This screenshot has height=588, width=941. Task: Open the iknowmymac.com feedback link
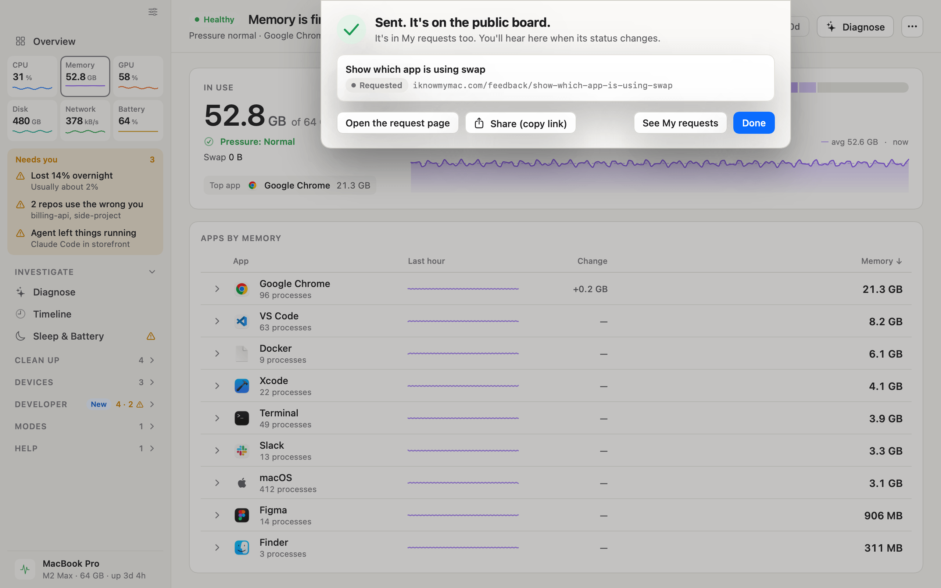pos(543,85)
